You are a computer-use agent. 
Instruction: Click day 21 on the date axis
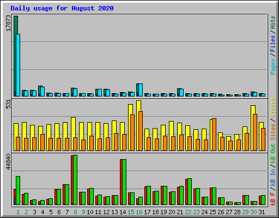click(x=180, y=212)
